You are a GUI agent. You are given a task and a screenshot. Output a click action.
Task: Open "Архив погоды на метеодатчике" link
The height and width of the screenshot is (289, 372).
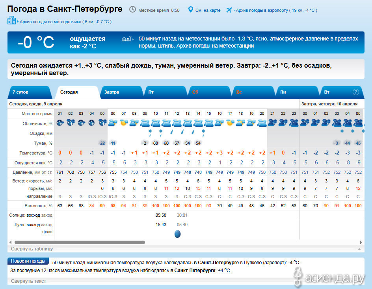(65, 22)
